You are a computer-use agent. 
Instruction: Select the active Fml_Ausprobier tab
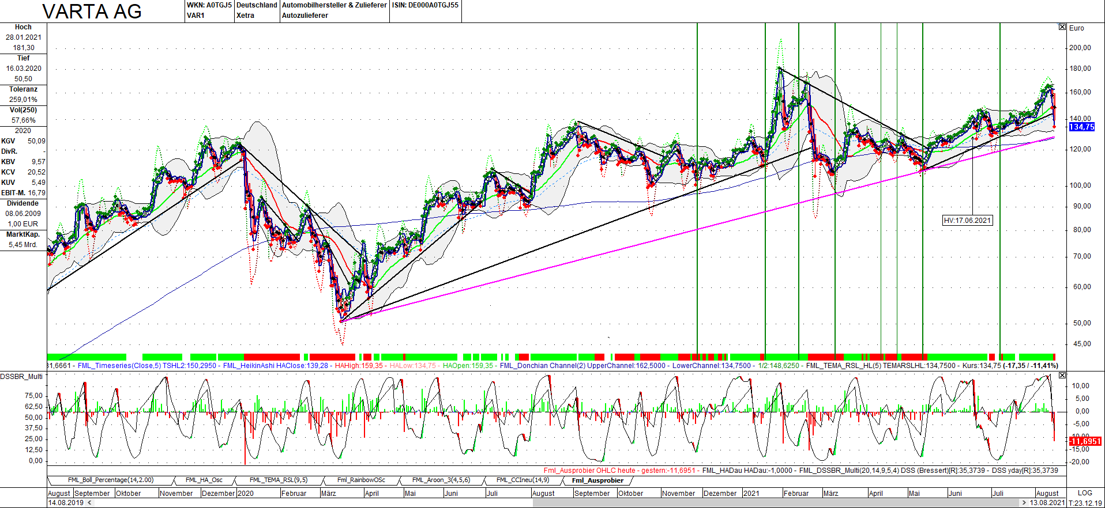pyautogui.click(x=597, y=480)
